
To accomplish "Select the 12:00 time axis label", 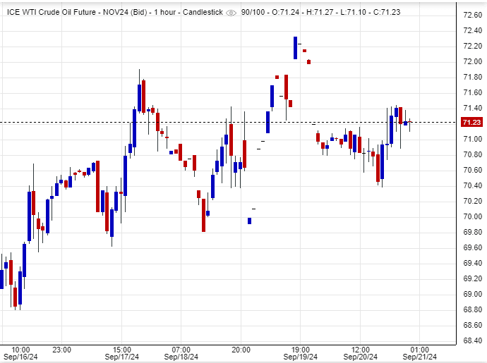I will [361, 349].
